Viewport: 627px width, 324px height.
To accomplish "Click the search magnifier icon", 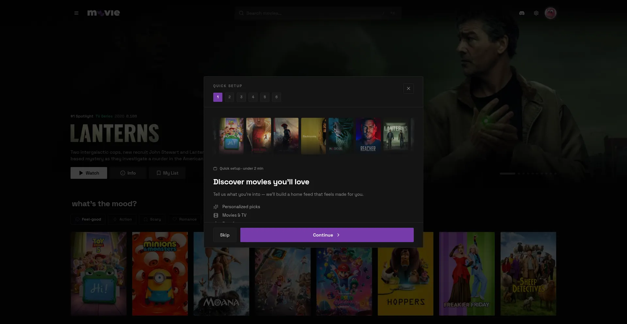I will coord(241,13).
